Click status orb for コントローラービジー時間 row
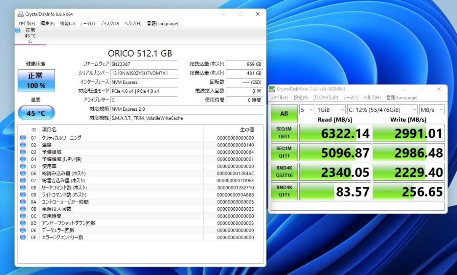457x275 pixels. coord(23,202)
